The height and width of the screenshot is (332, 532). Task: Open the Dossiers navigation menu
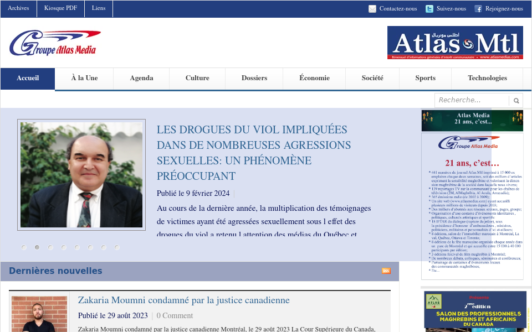[254, 78]
